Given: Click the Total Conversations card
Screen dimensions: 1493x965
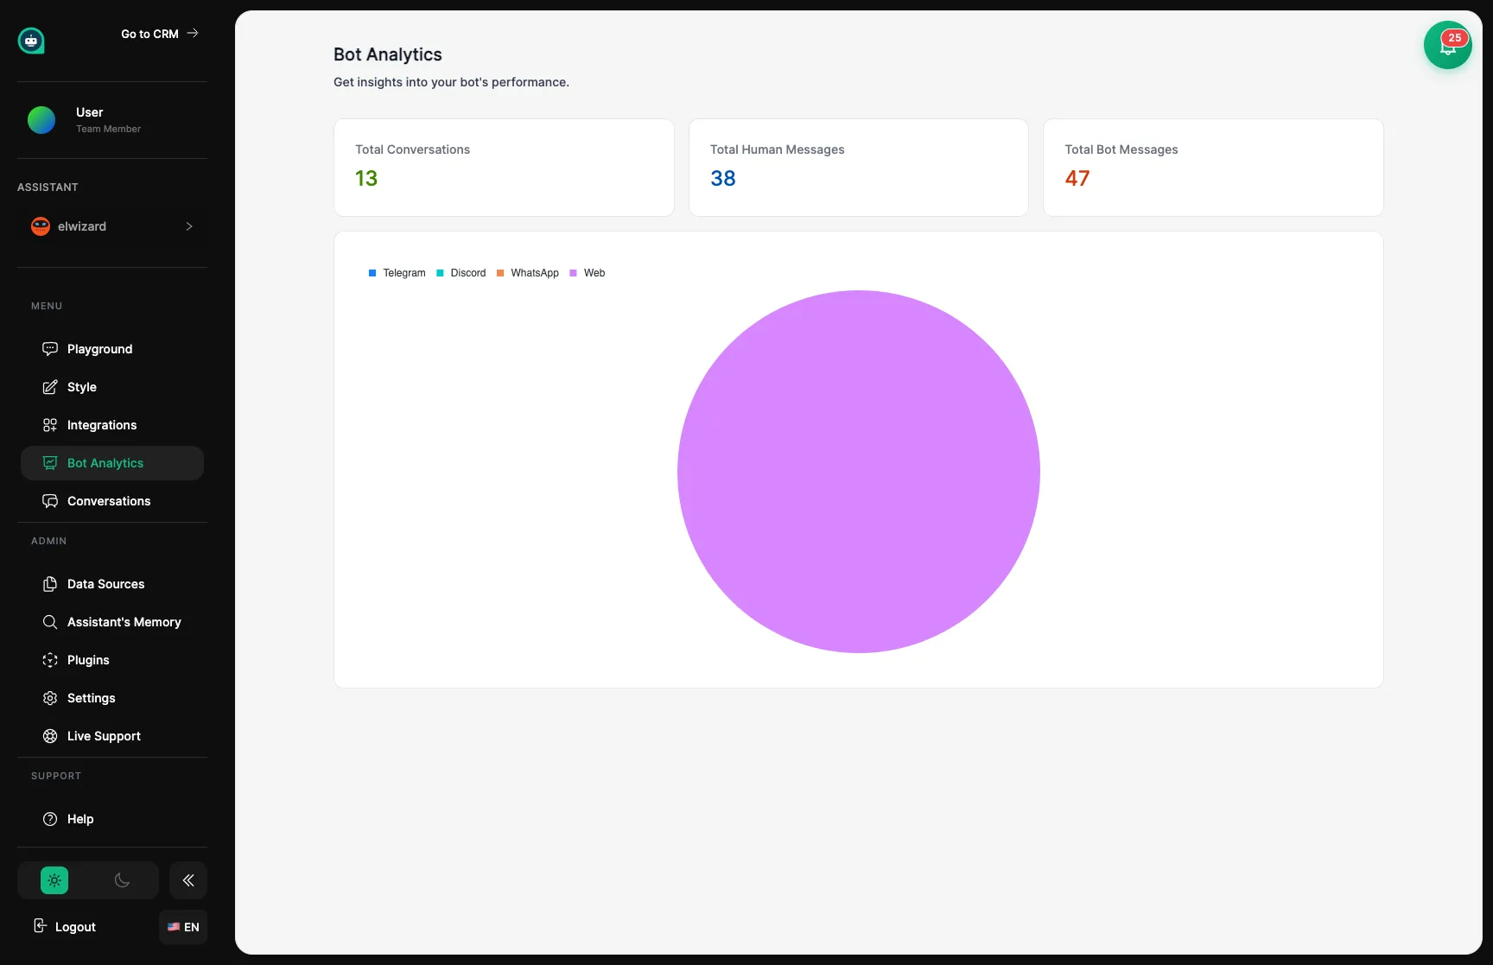Looking at the screenshot, I should click(504, 168).
